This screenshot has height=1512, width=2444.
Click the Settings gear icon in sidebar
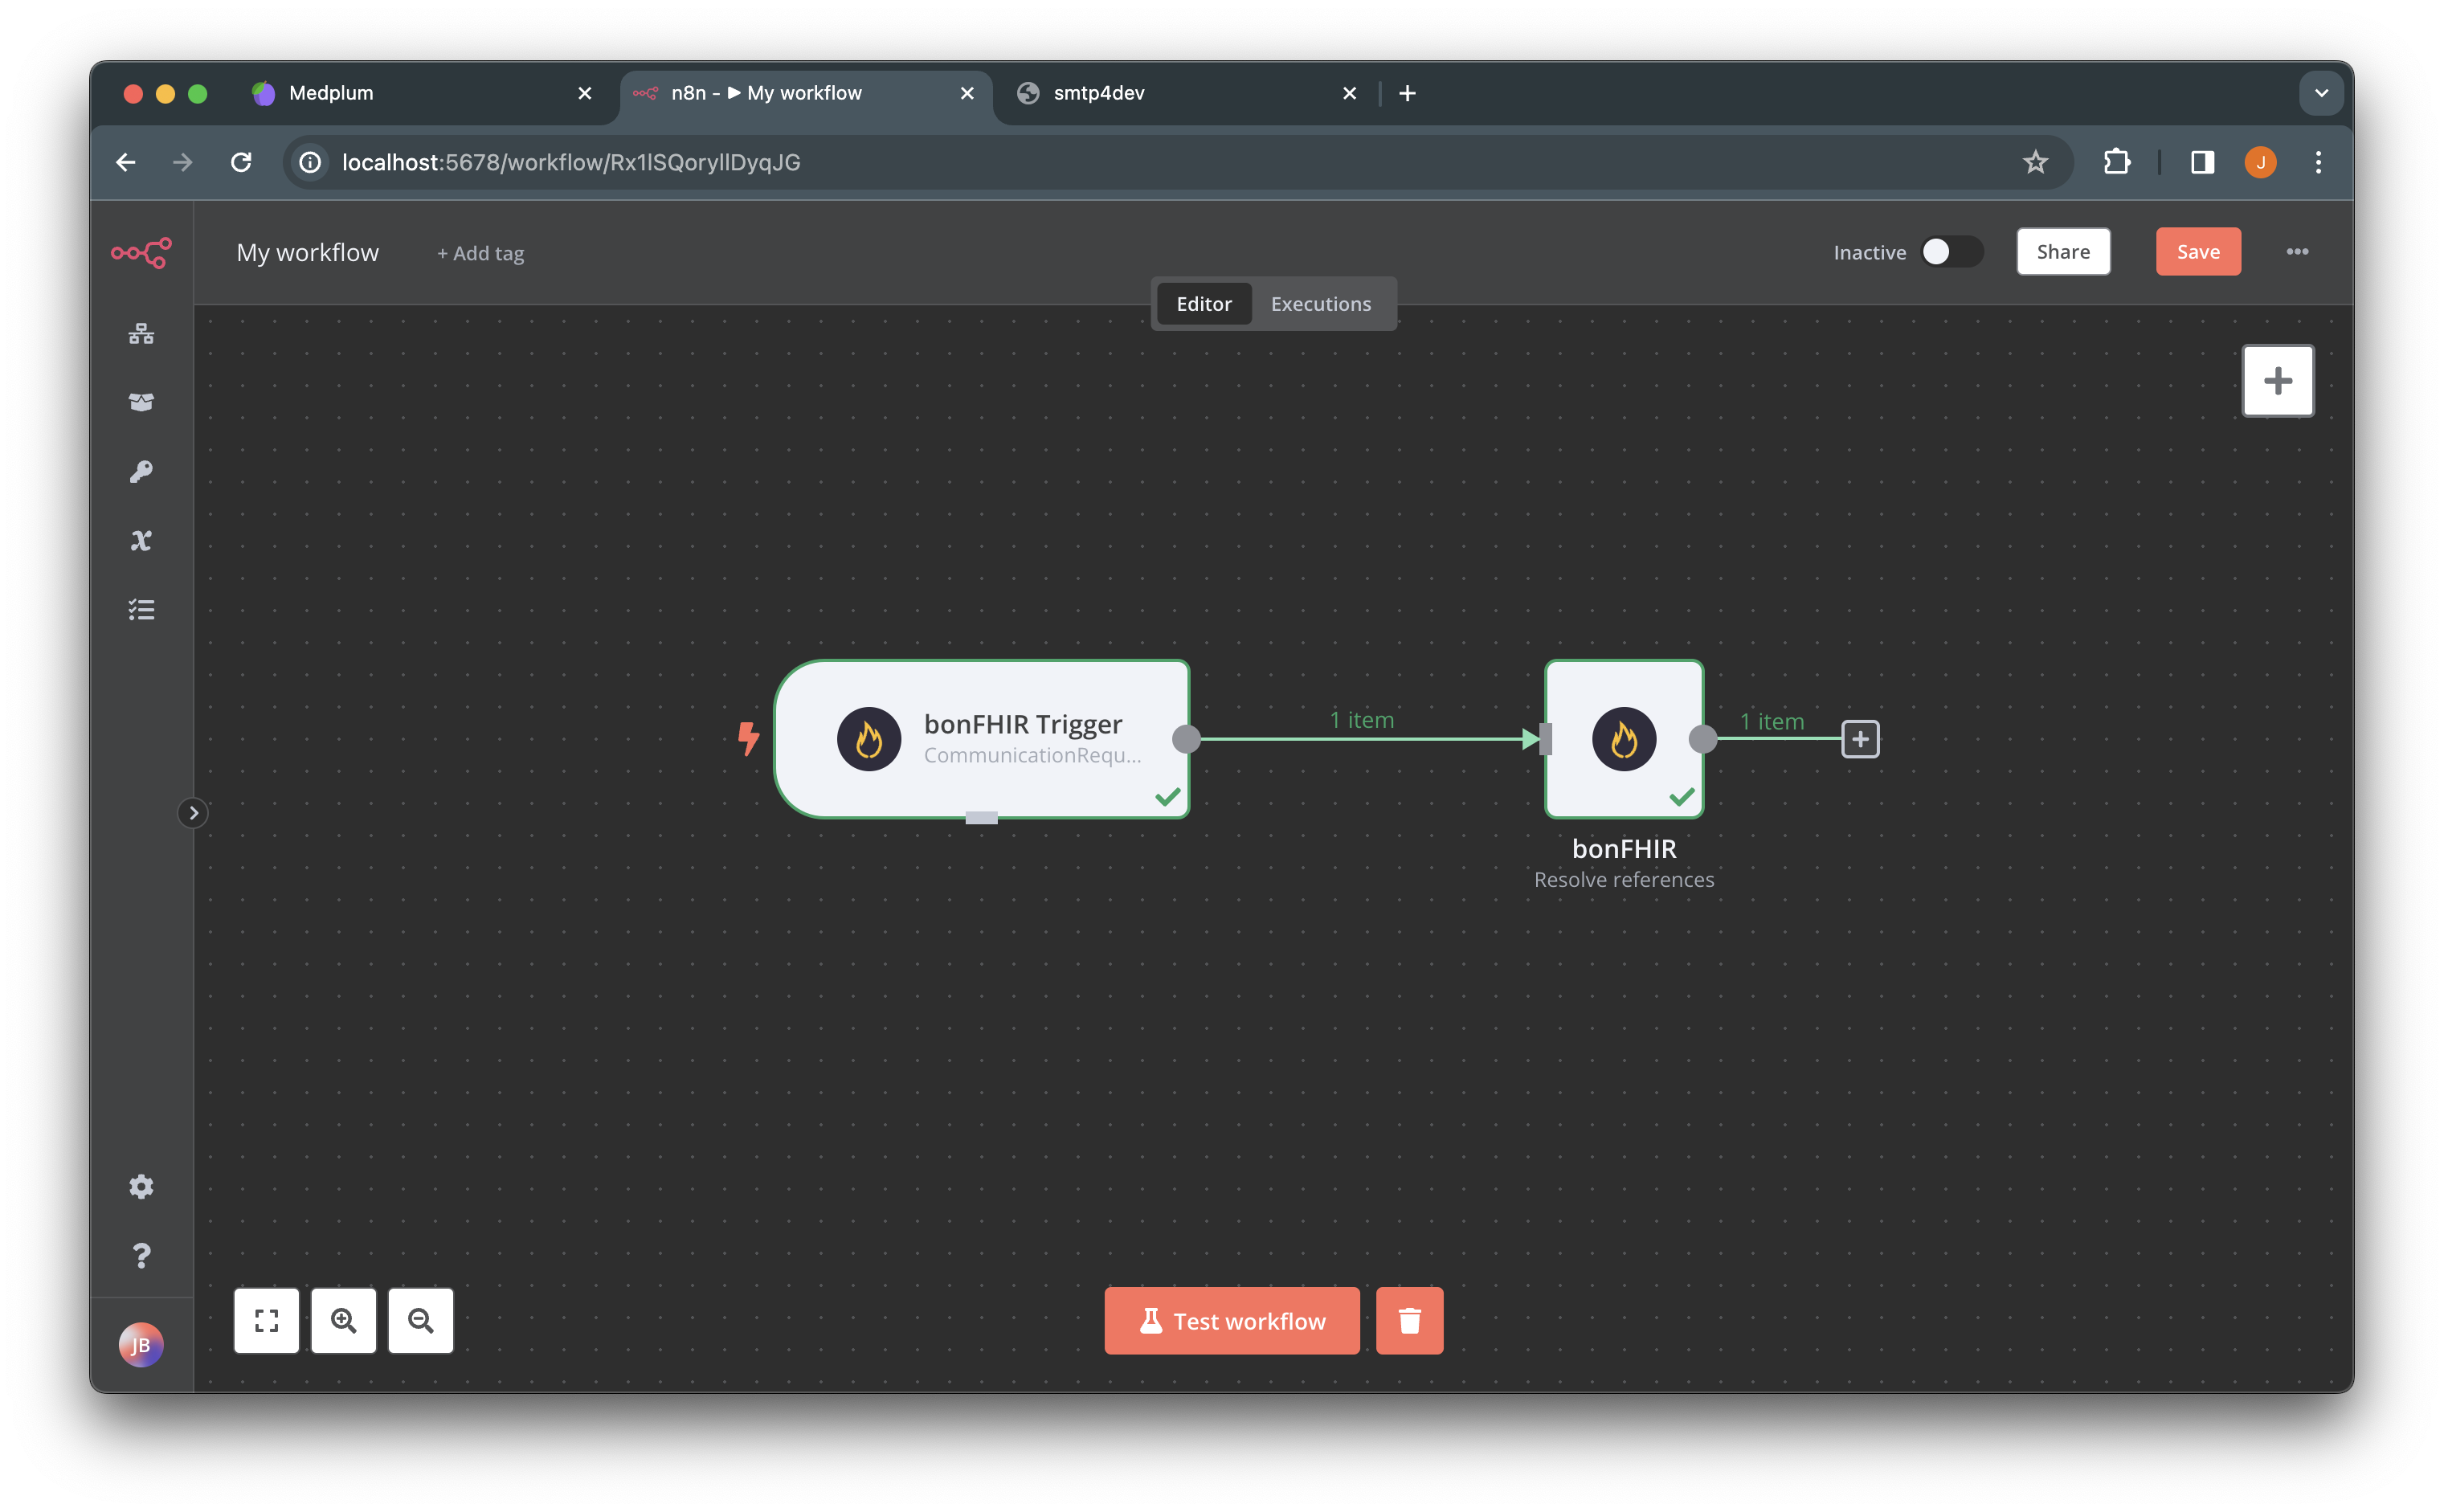point(140,1187)
